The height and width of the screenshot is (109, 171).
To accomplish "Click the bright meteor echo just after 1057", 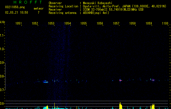I will 120,80.
